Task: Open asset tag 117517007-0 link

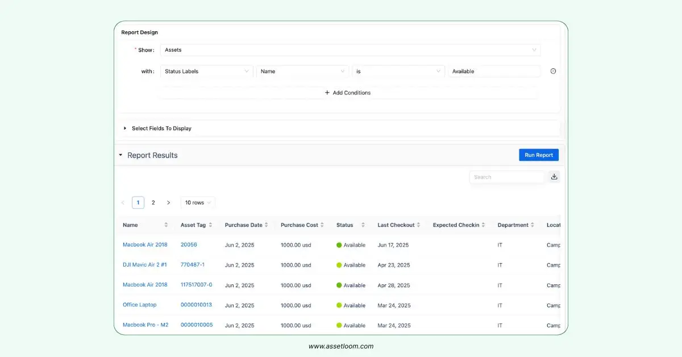Action: point(197,285)
